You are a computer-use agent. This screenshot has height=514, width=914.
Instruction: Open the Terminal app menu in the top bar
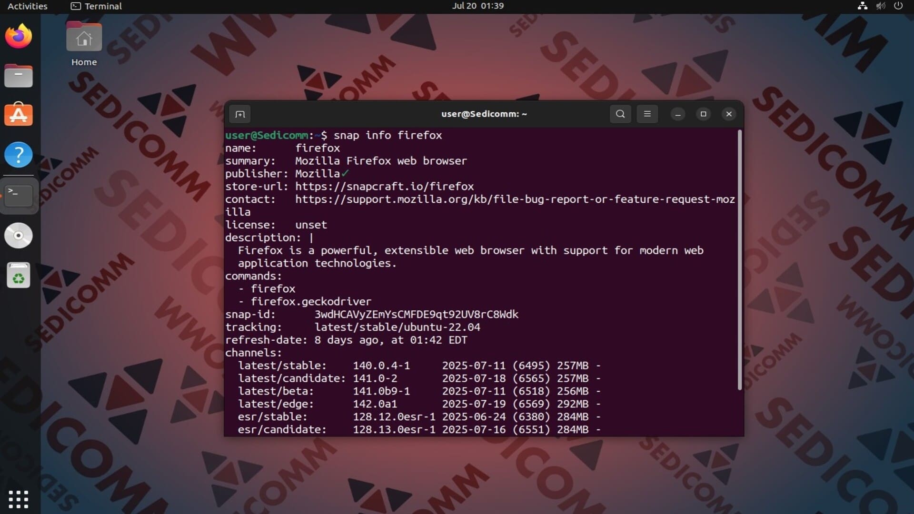[x=96, y=6]
